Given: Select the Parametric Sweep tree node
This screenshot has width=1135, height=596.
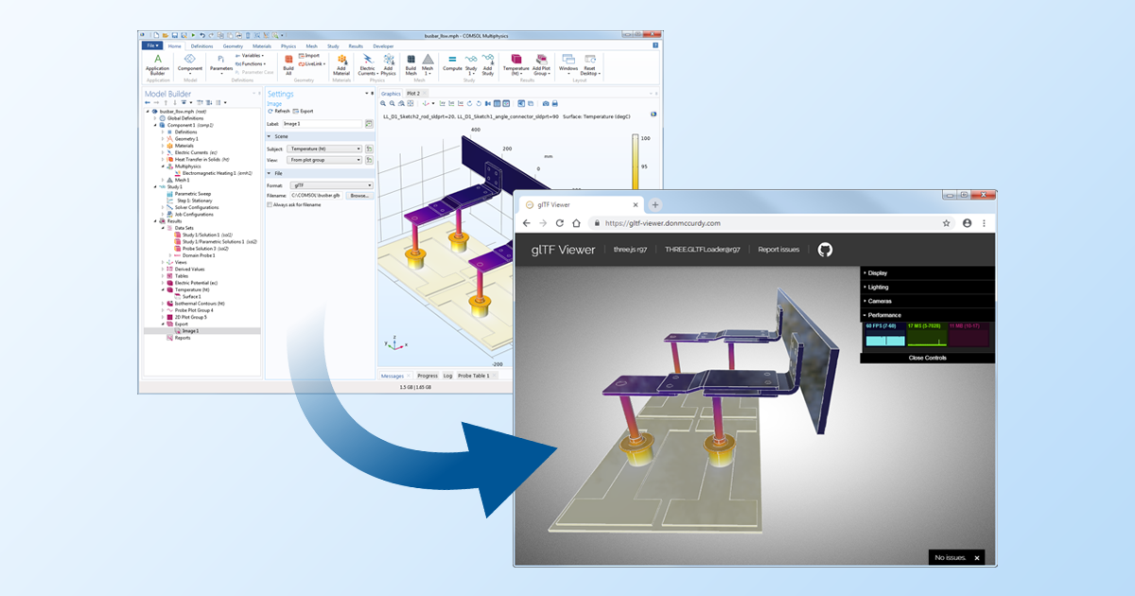Looking at the screenshot, I should coord(191,194).
